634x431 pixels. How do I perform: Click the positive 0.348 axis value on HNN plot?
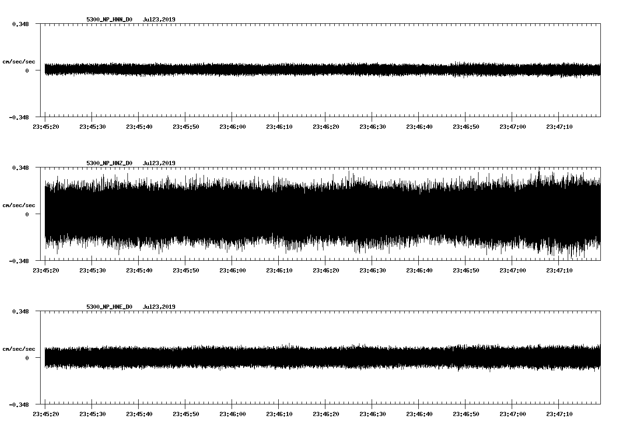[21, 24]
